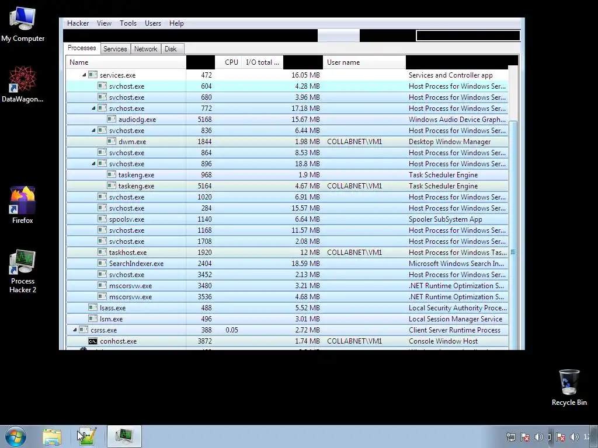Click the rightmost tray volume speaker icon
Image resolution: width=598 pixels, height=448 pixels.
(575, 437)
